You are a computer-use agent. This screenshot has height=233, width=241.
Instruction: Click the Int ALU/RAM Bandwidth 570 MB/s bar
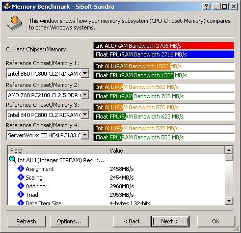coord(164,107)
